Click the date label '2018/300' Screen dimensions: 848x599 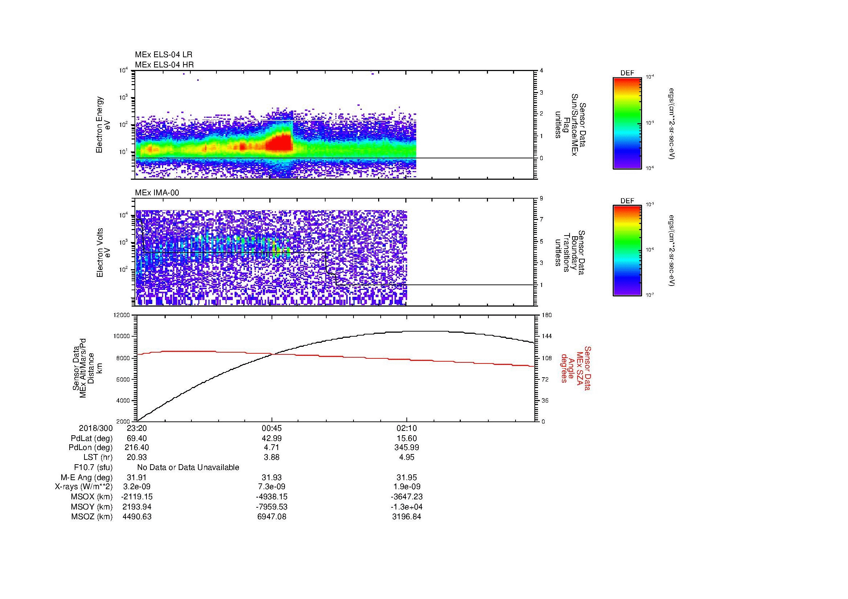[x=95, y=428]
